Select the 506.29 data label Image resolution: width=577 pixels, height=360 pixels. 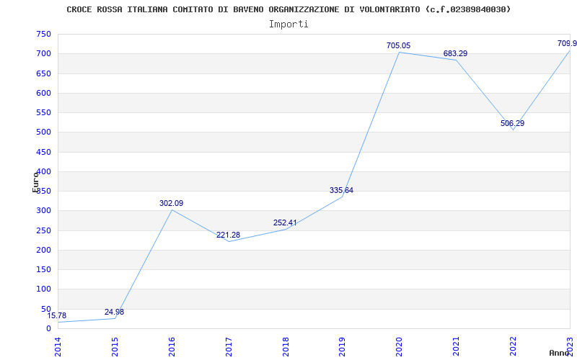pos(512,123)
